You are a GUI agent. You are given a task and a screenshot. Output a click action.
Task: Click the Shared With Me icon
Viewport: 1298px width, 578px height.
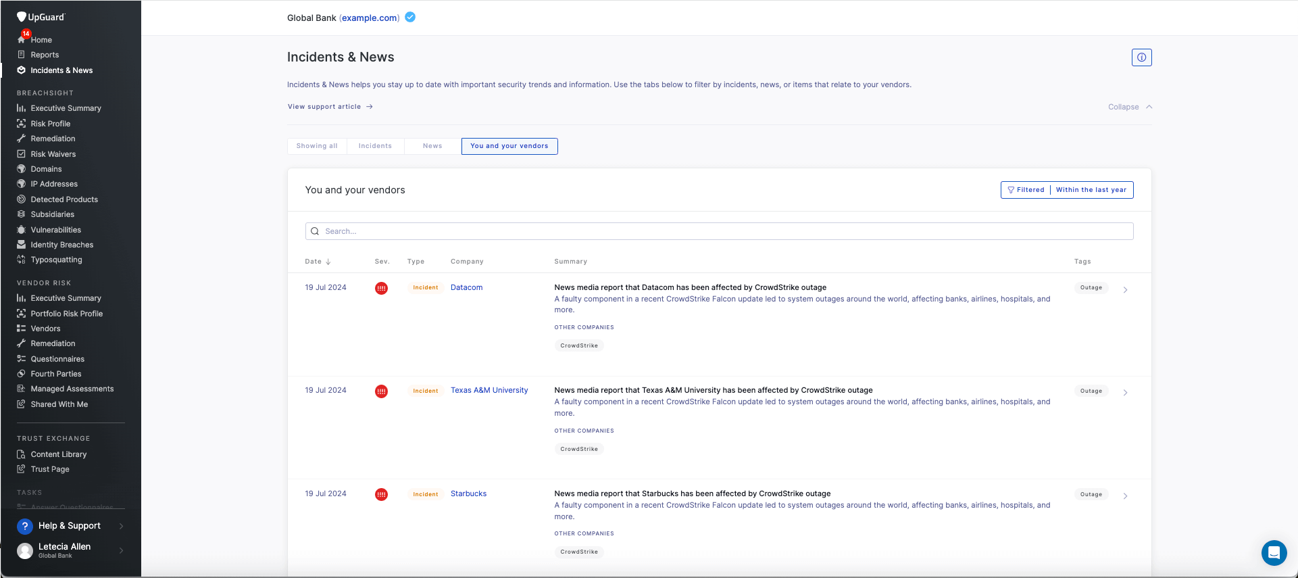point(22,404)
